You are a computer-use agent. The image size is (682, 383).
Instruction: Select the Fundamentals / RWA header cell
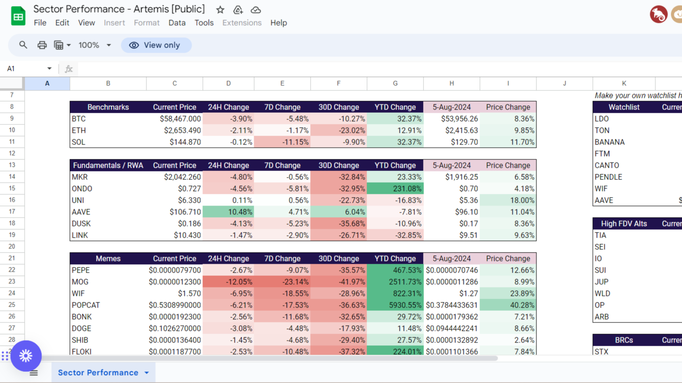point(108,165)
